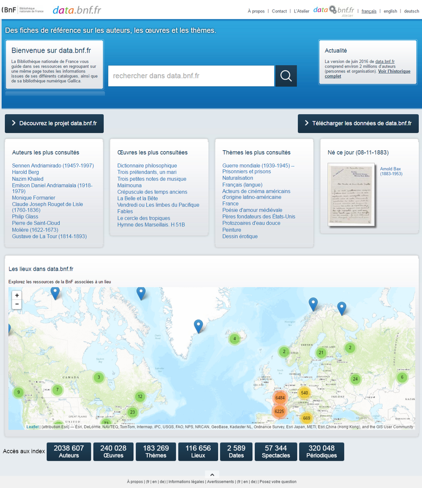Open the '57 344 Spectacles' index

[276, 452]
